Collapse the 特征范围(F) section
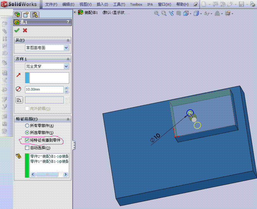Screen dimensions: 257x209 pos(68,119)
